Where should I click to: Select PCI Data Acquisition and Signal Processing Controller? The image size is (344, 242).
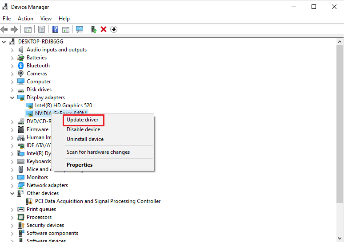point(98,201)
